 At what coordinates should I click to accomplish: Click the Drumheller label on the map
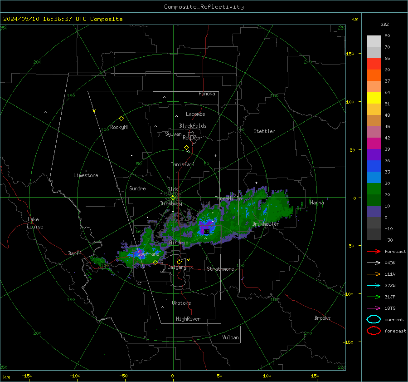(x=266, y=224)
